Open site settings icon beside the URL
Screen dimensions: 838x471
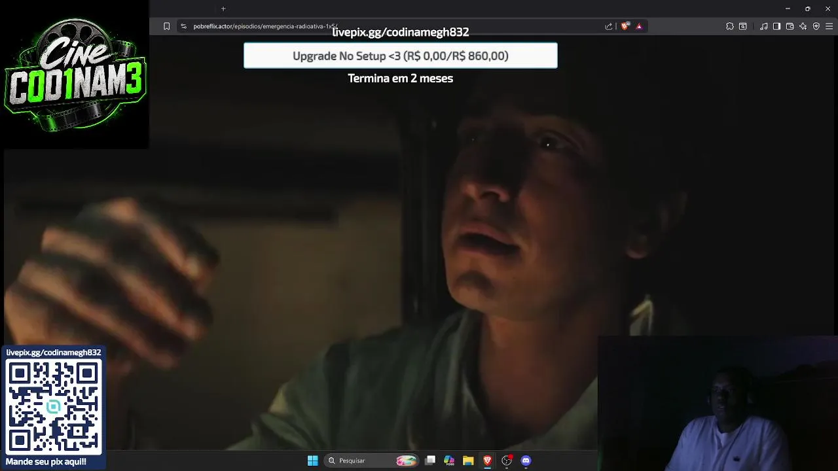click(x=183, y=26)
